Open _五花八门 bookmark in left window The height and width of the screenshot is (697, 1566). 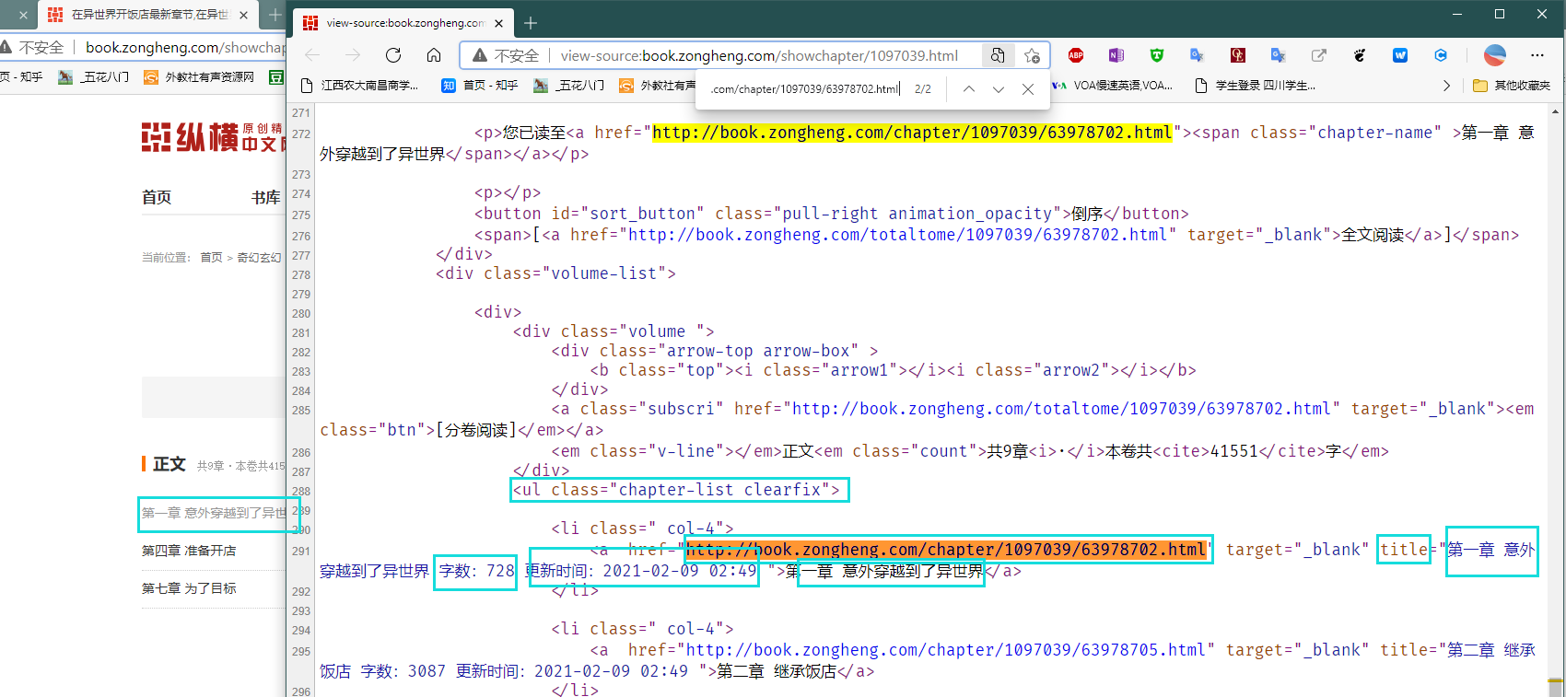pos(93,77)
